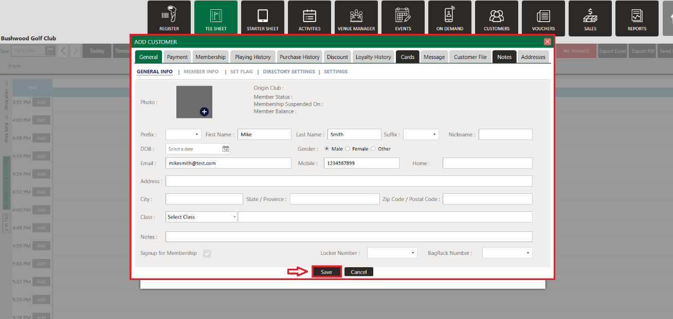Click into the Mobile field
673x319 pixels.
361,163
